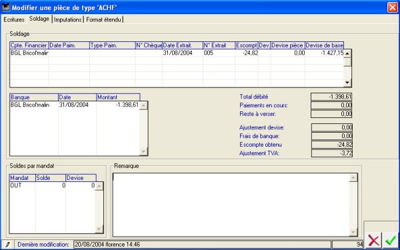Click the Ajustement devise value field
The image size is (400, 250).
click(332, 127)
